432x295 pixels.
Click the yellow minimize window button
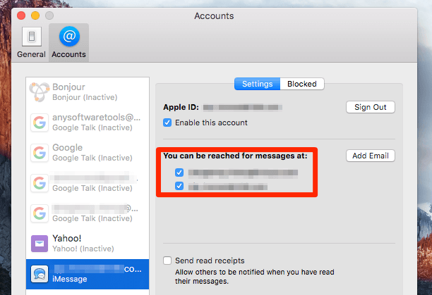coord(35,15)
